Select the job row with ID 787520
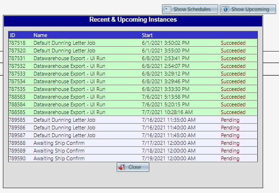The width and height of the screenshot is (279, 193). point(133,51)
